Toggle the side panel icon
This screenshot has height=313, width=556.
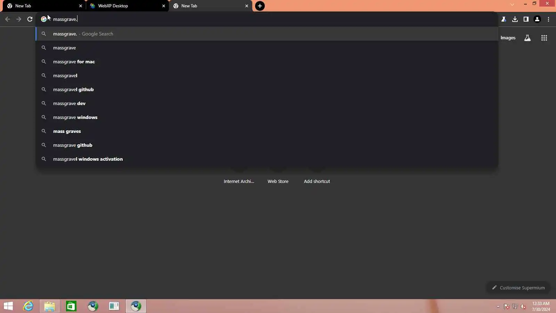pyautogui.click(x=526, y=19)
